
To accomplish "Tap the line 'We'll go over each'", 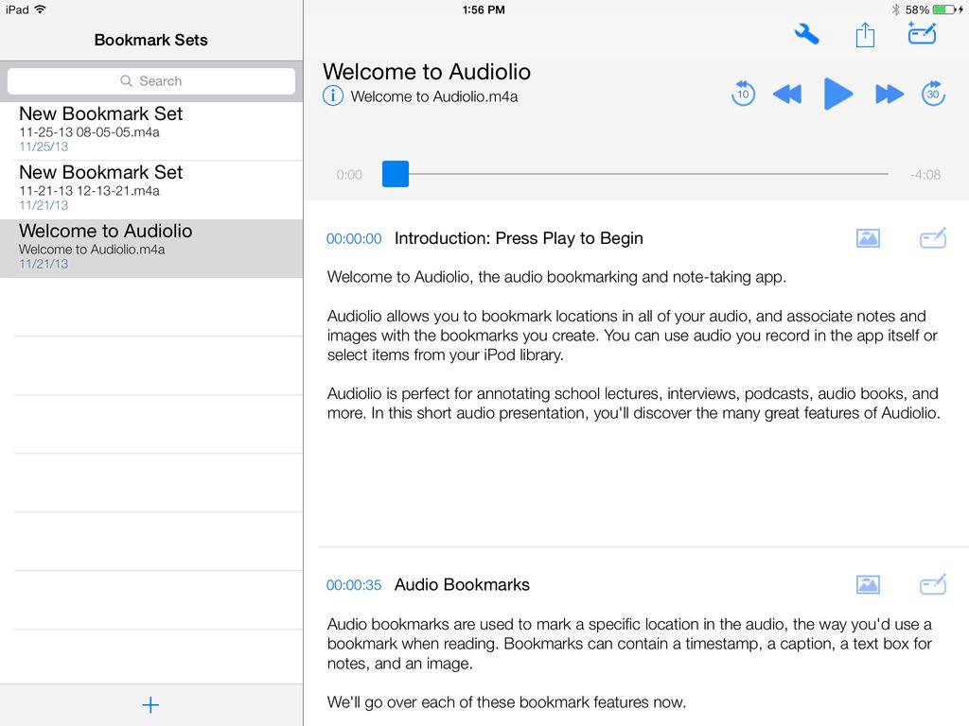I will pyautogui.click(x=506, y=702).
